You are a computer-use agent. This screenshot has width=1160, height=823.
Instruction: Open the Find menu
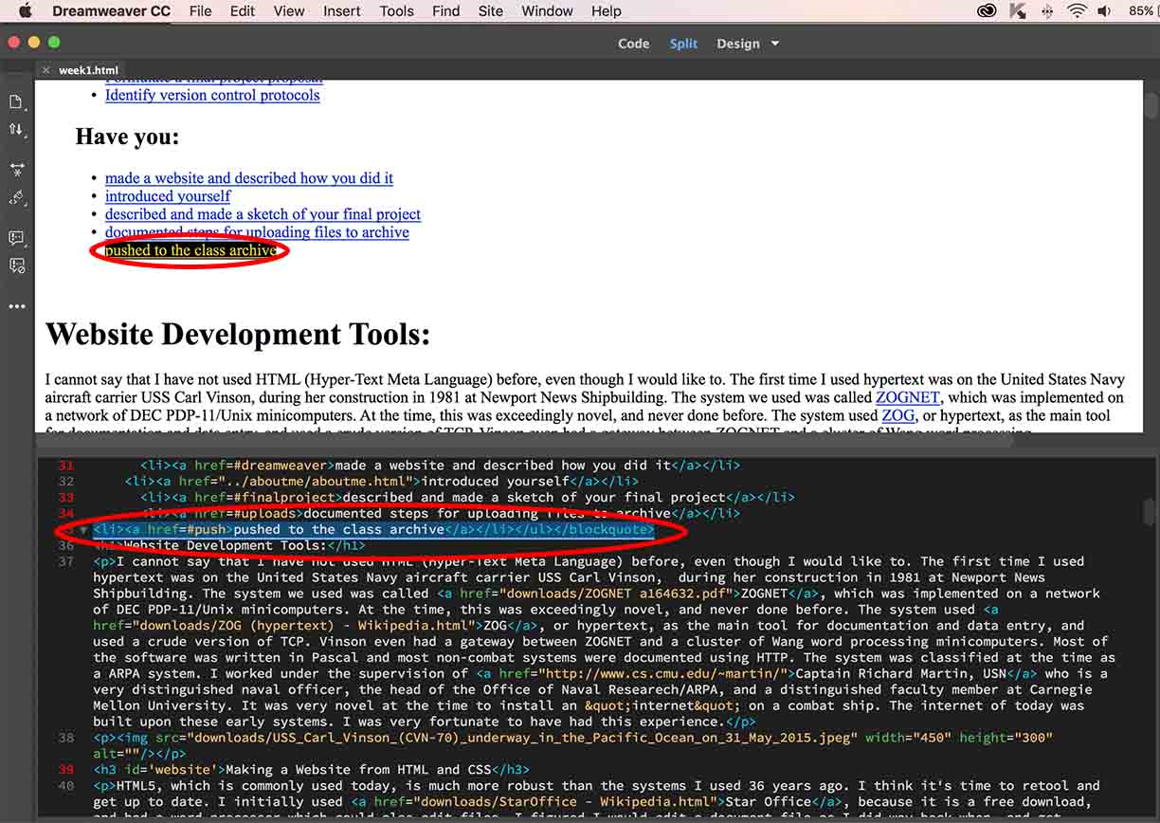tap(445, 11)
